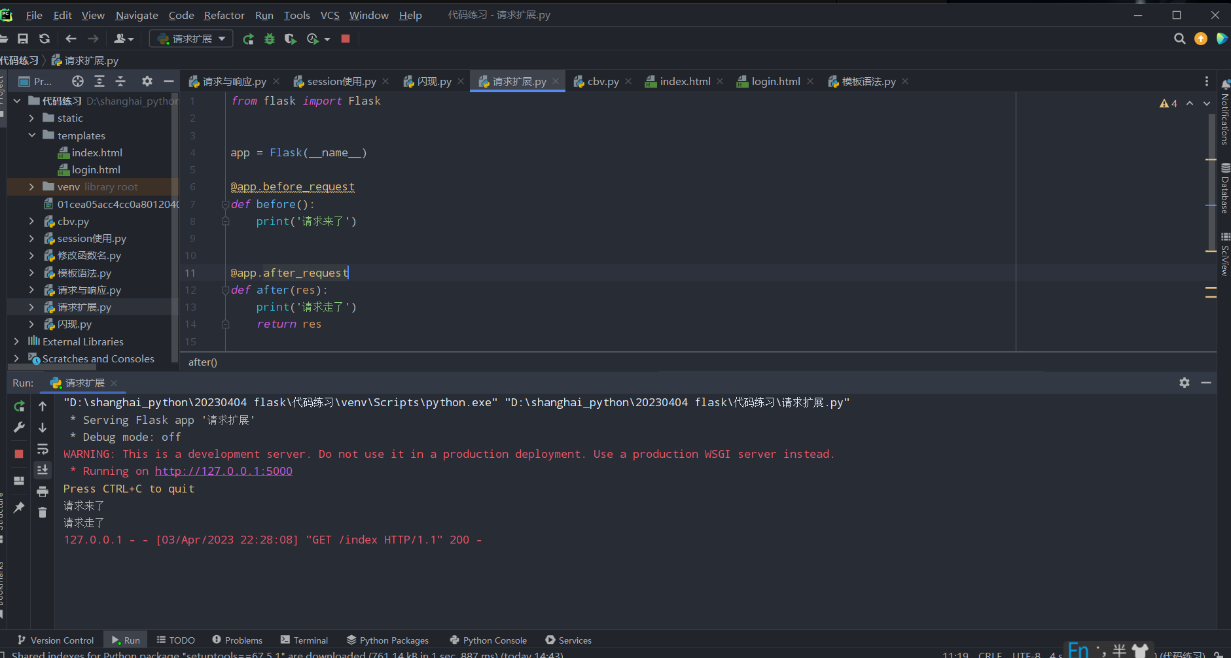Expand all items in Project panel
The width and height of the screenshot is (1231, 658).
[x=99, y=81]
